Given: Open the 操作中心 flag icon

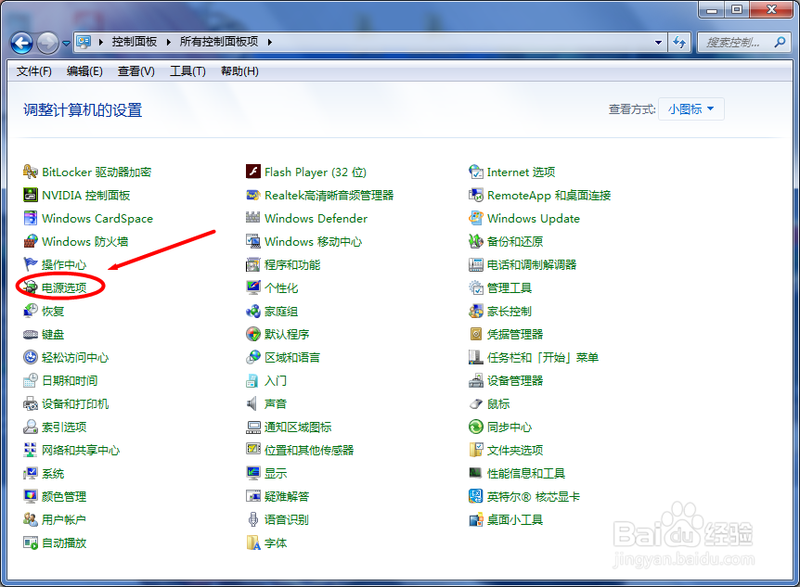Looking at the screenshot, I should click(x=31, y=264).
